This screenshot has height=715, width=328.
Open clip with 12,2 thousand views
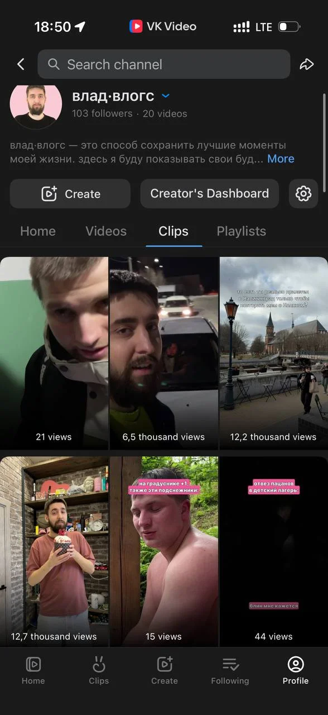274,353
